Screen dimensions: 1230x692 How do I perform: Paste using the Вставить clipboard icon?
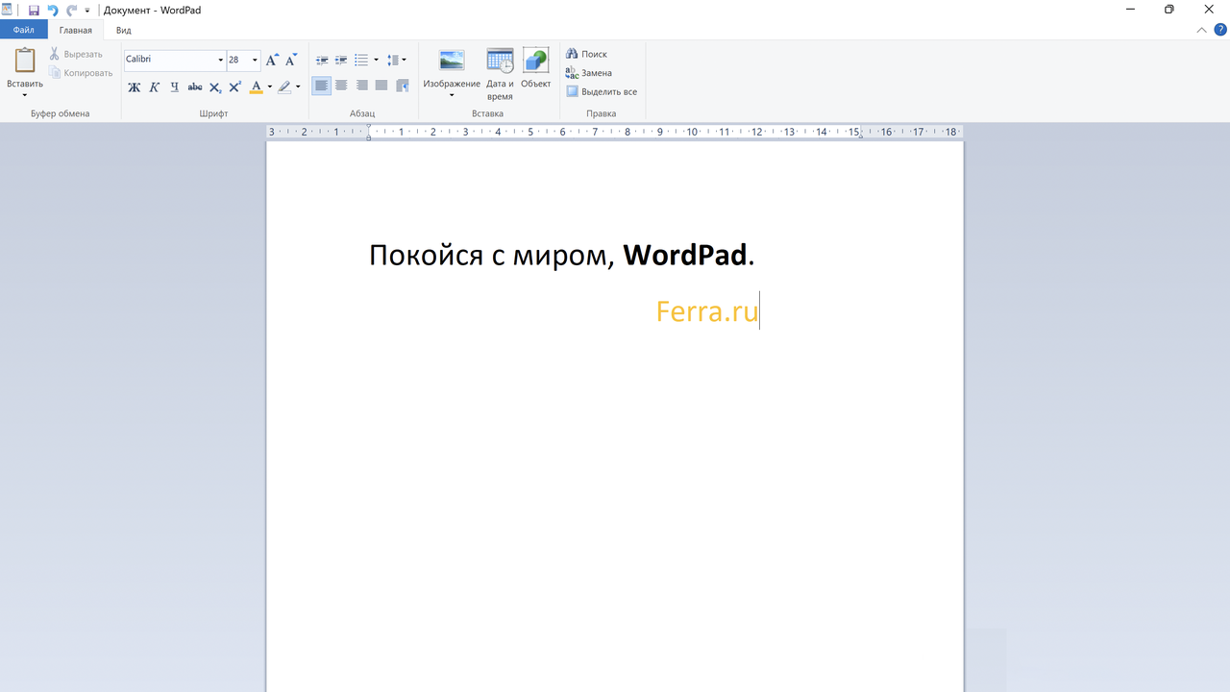point(25,61)
